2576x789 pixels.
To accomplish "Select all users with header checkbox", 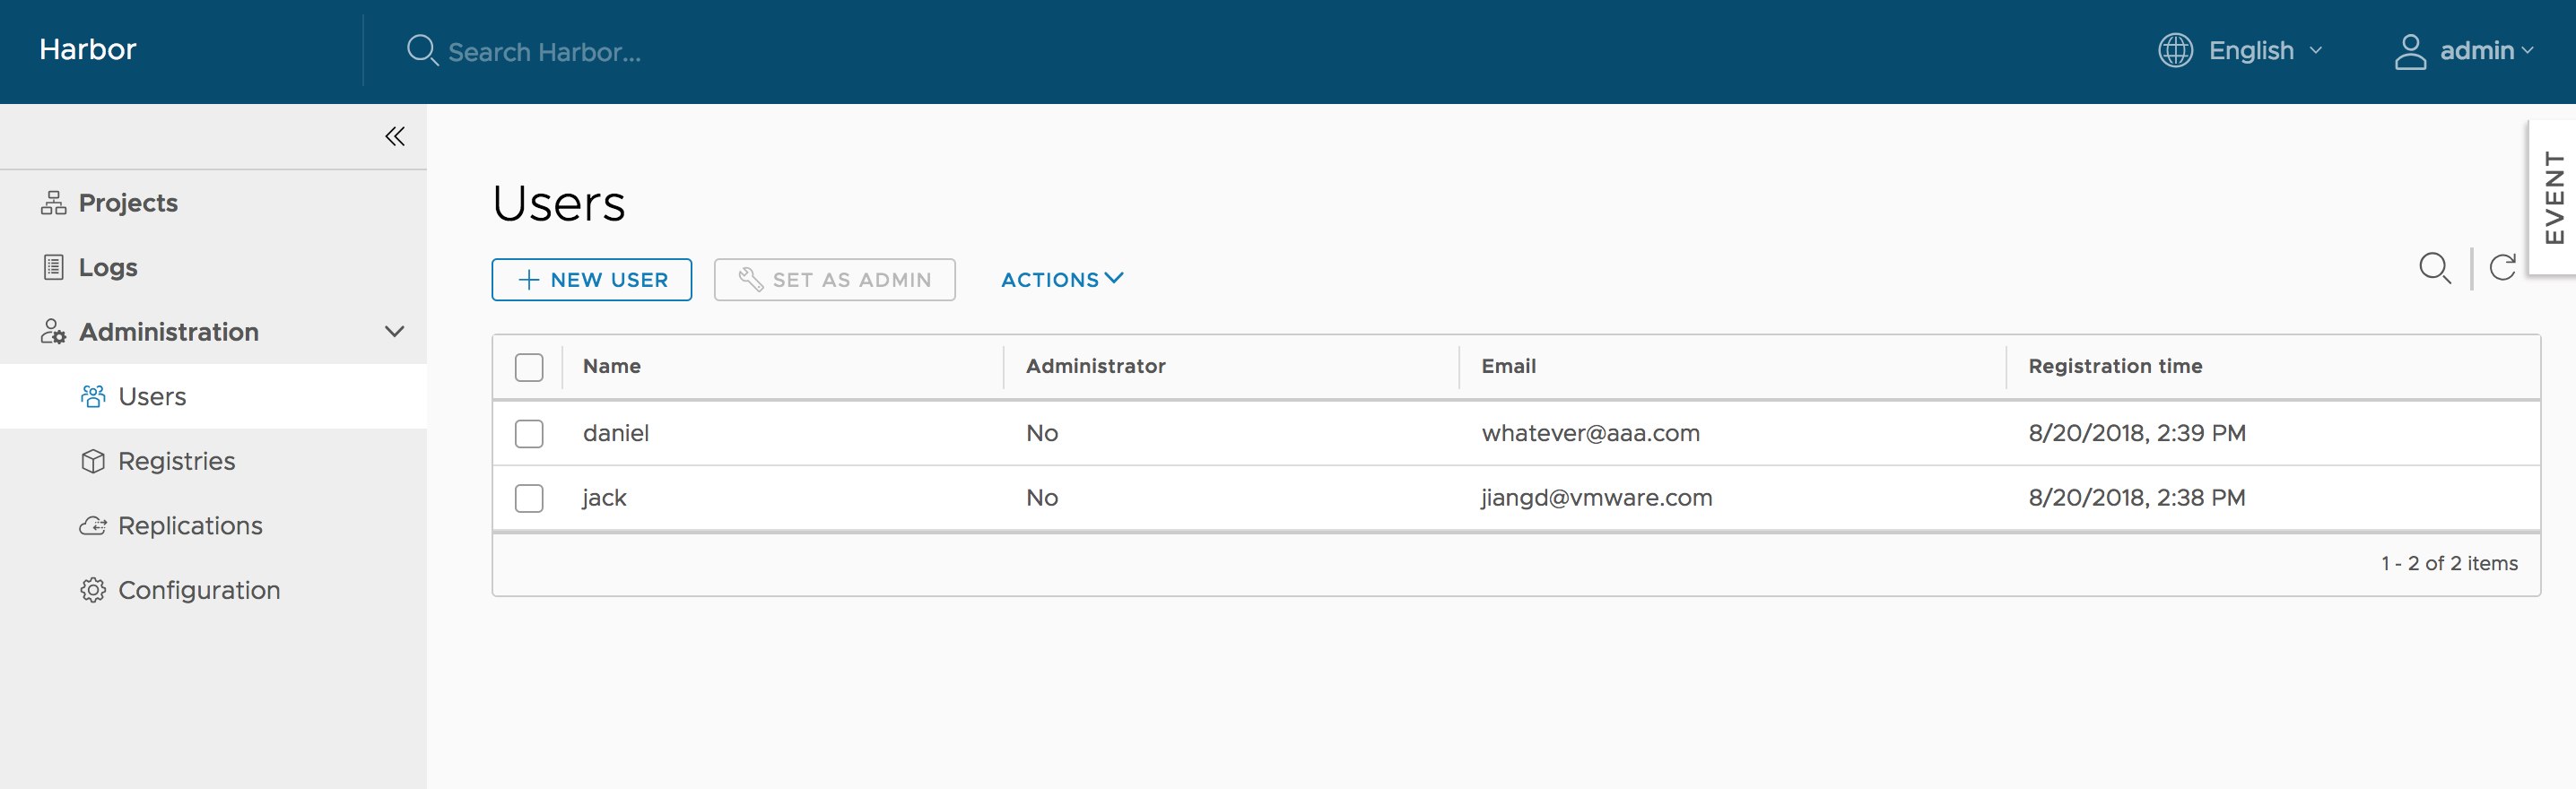I will tap(529, 367).
